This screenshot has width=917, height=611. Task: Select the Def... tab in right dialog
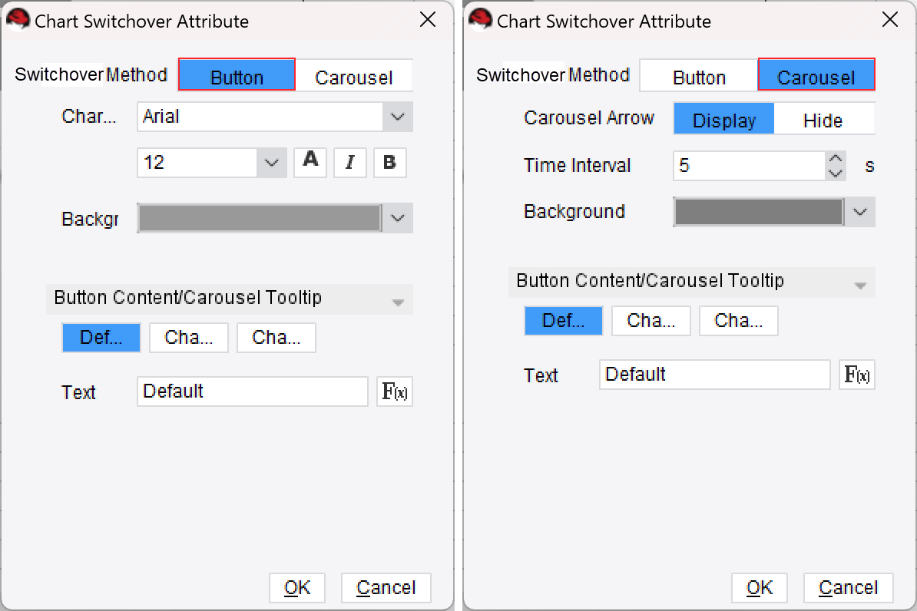pos(563,320)
